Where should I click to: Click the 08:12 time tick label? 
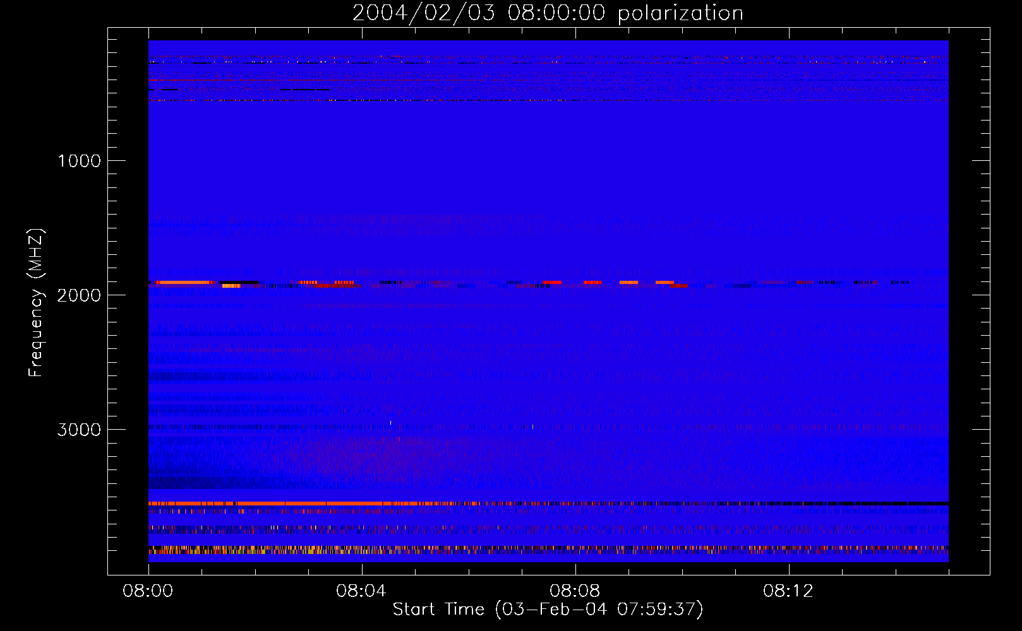coord(788,591)
